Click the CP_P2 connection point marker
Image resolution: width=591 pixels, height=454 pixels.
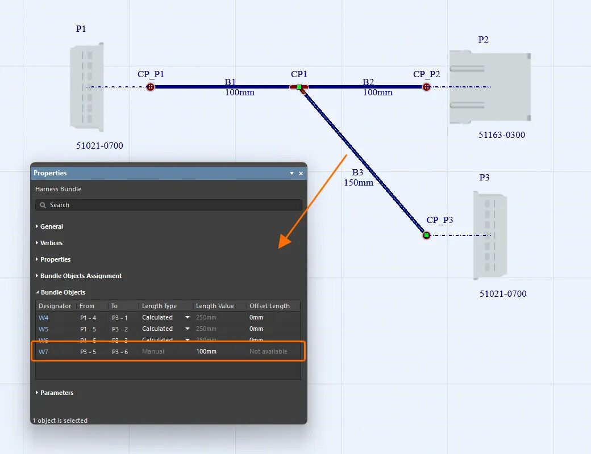pyautogui.click(x=426, y=87)
